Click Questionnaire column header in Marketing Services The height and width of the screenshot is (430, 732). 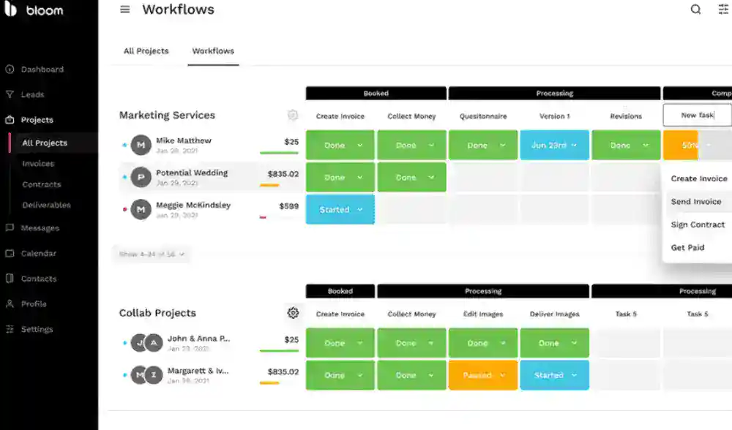(x=483, y=116)
